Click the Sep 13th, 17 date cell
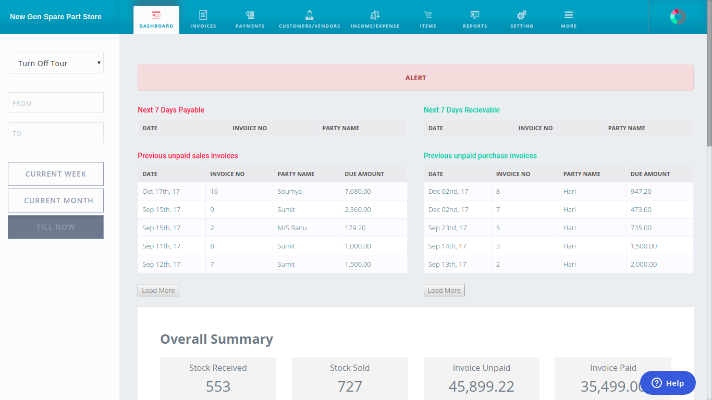Viewport: 712px width, 400px height. (447, 264)
